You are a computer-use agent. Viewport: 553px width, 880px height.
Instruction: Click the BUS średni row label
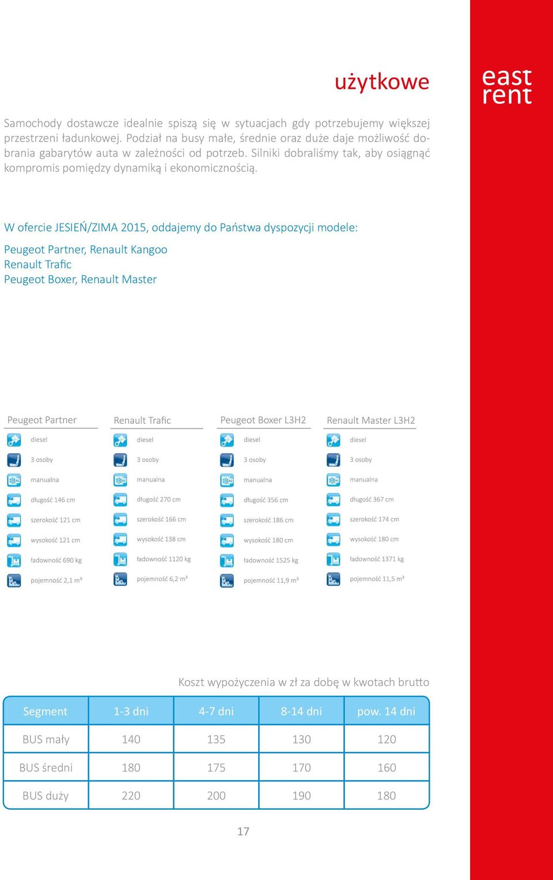click(x=46, y=768)
